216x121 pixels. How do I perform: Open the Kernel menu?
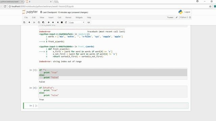(x=68, y=17)
